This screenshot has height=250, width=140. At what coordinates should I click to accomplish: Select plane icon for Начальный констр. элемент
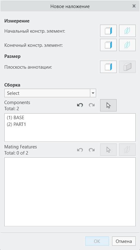click(127, 31)
